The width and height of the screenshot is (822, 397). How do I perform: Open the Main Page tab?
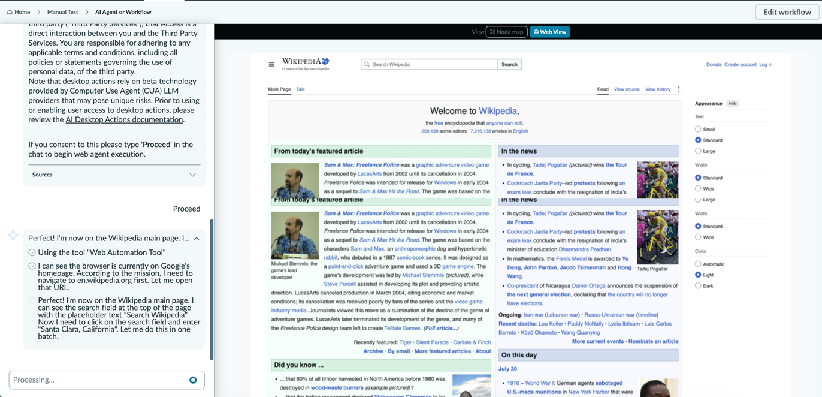(279, 89)
